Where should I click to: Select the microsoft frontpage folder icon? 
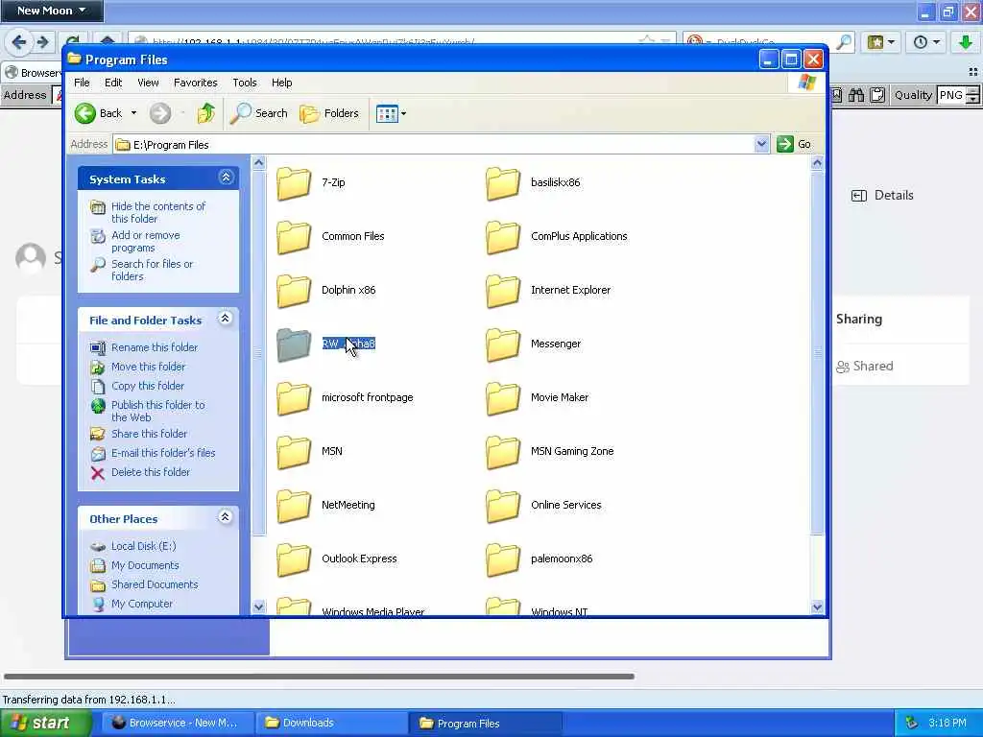point(294,398)
